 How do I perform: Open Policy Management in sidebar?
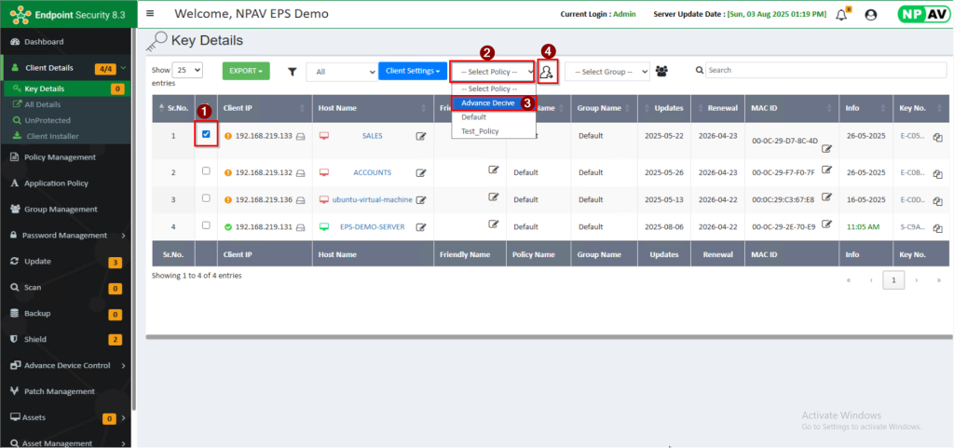click(60, 157)
